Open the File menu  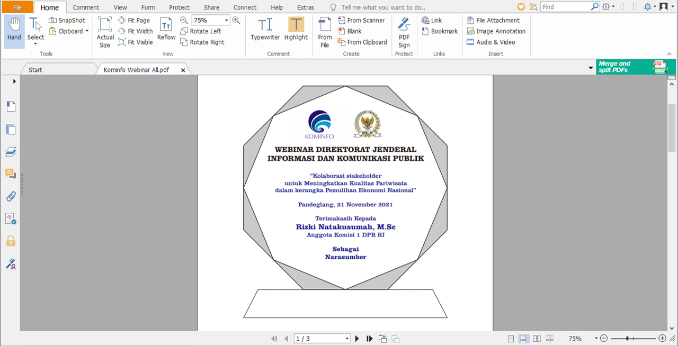(17, 7)
